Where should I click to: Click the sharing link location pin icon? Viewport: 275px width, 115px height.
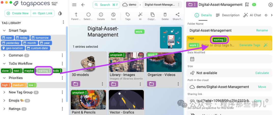coord(267,101)
